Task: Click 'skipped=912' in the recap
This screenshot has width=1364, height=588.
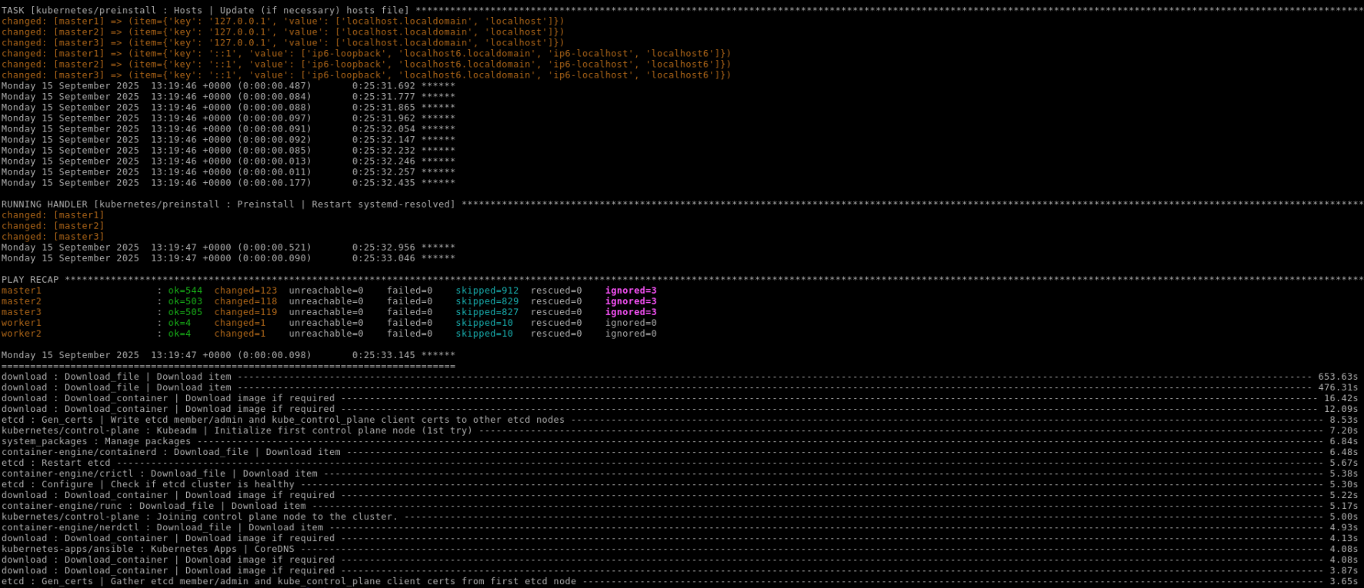Action: point(487,291)
